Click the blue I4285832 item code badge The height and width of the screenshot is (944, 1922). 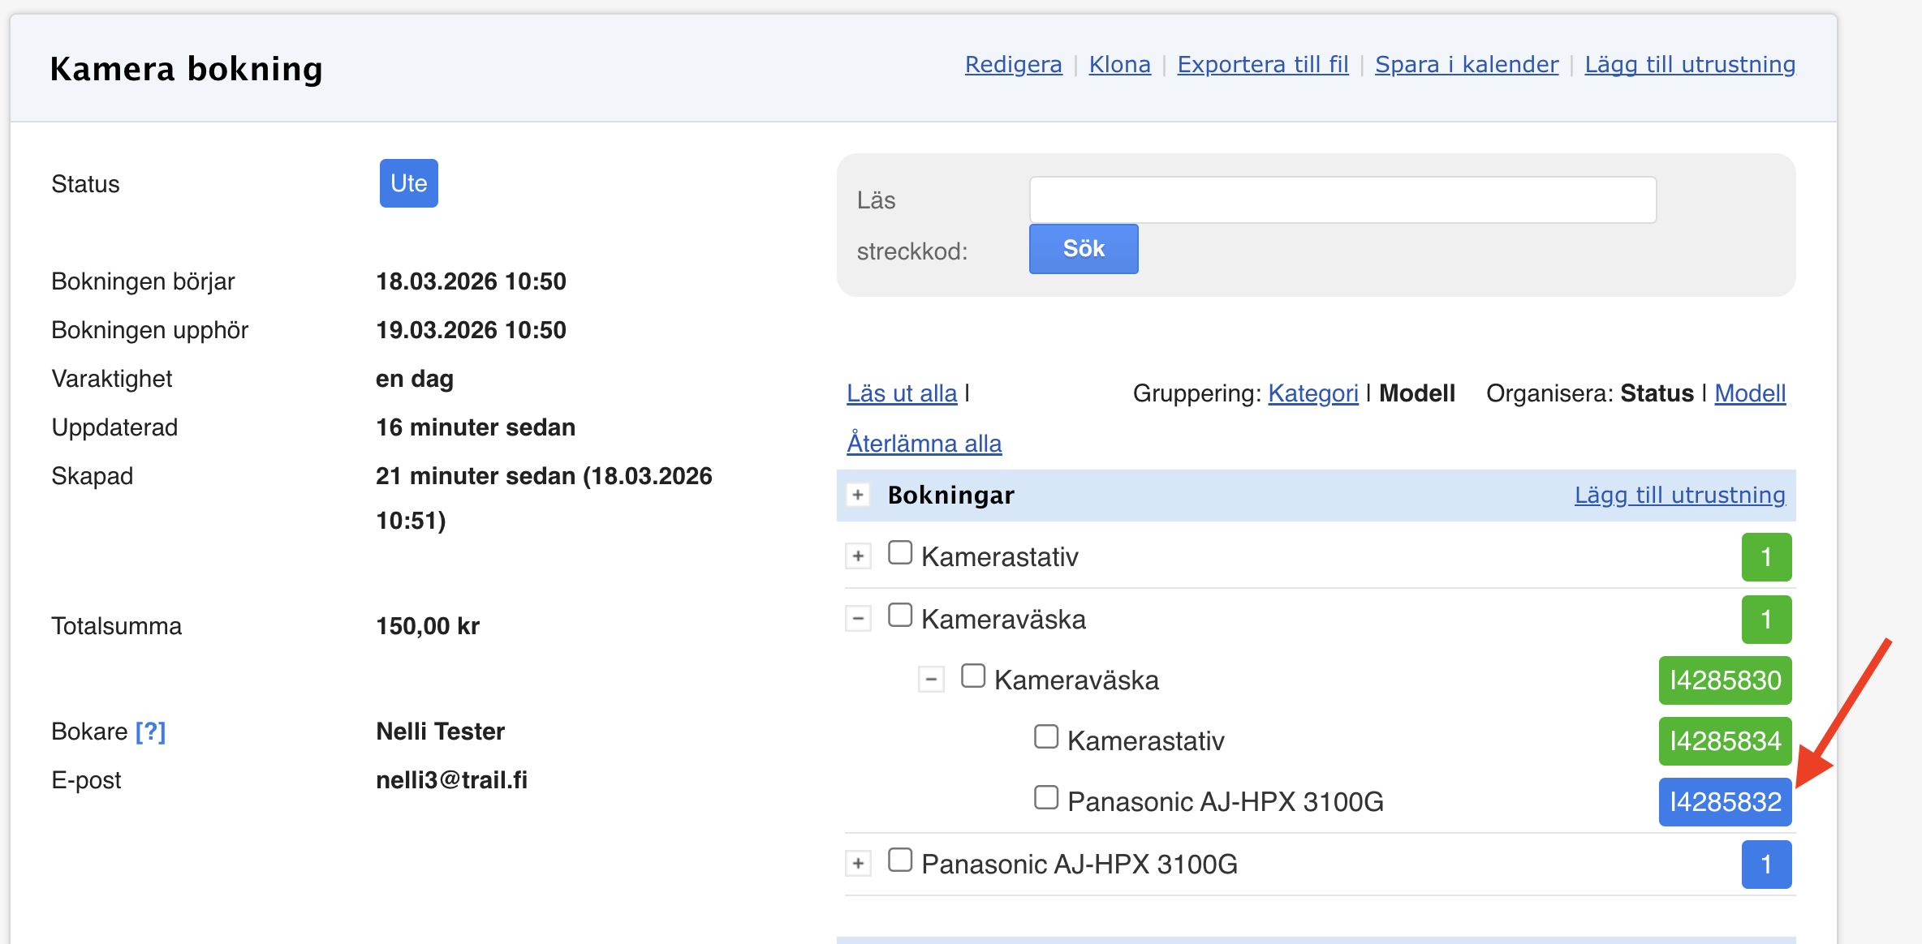tap(1725, 802)
